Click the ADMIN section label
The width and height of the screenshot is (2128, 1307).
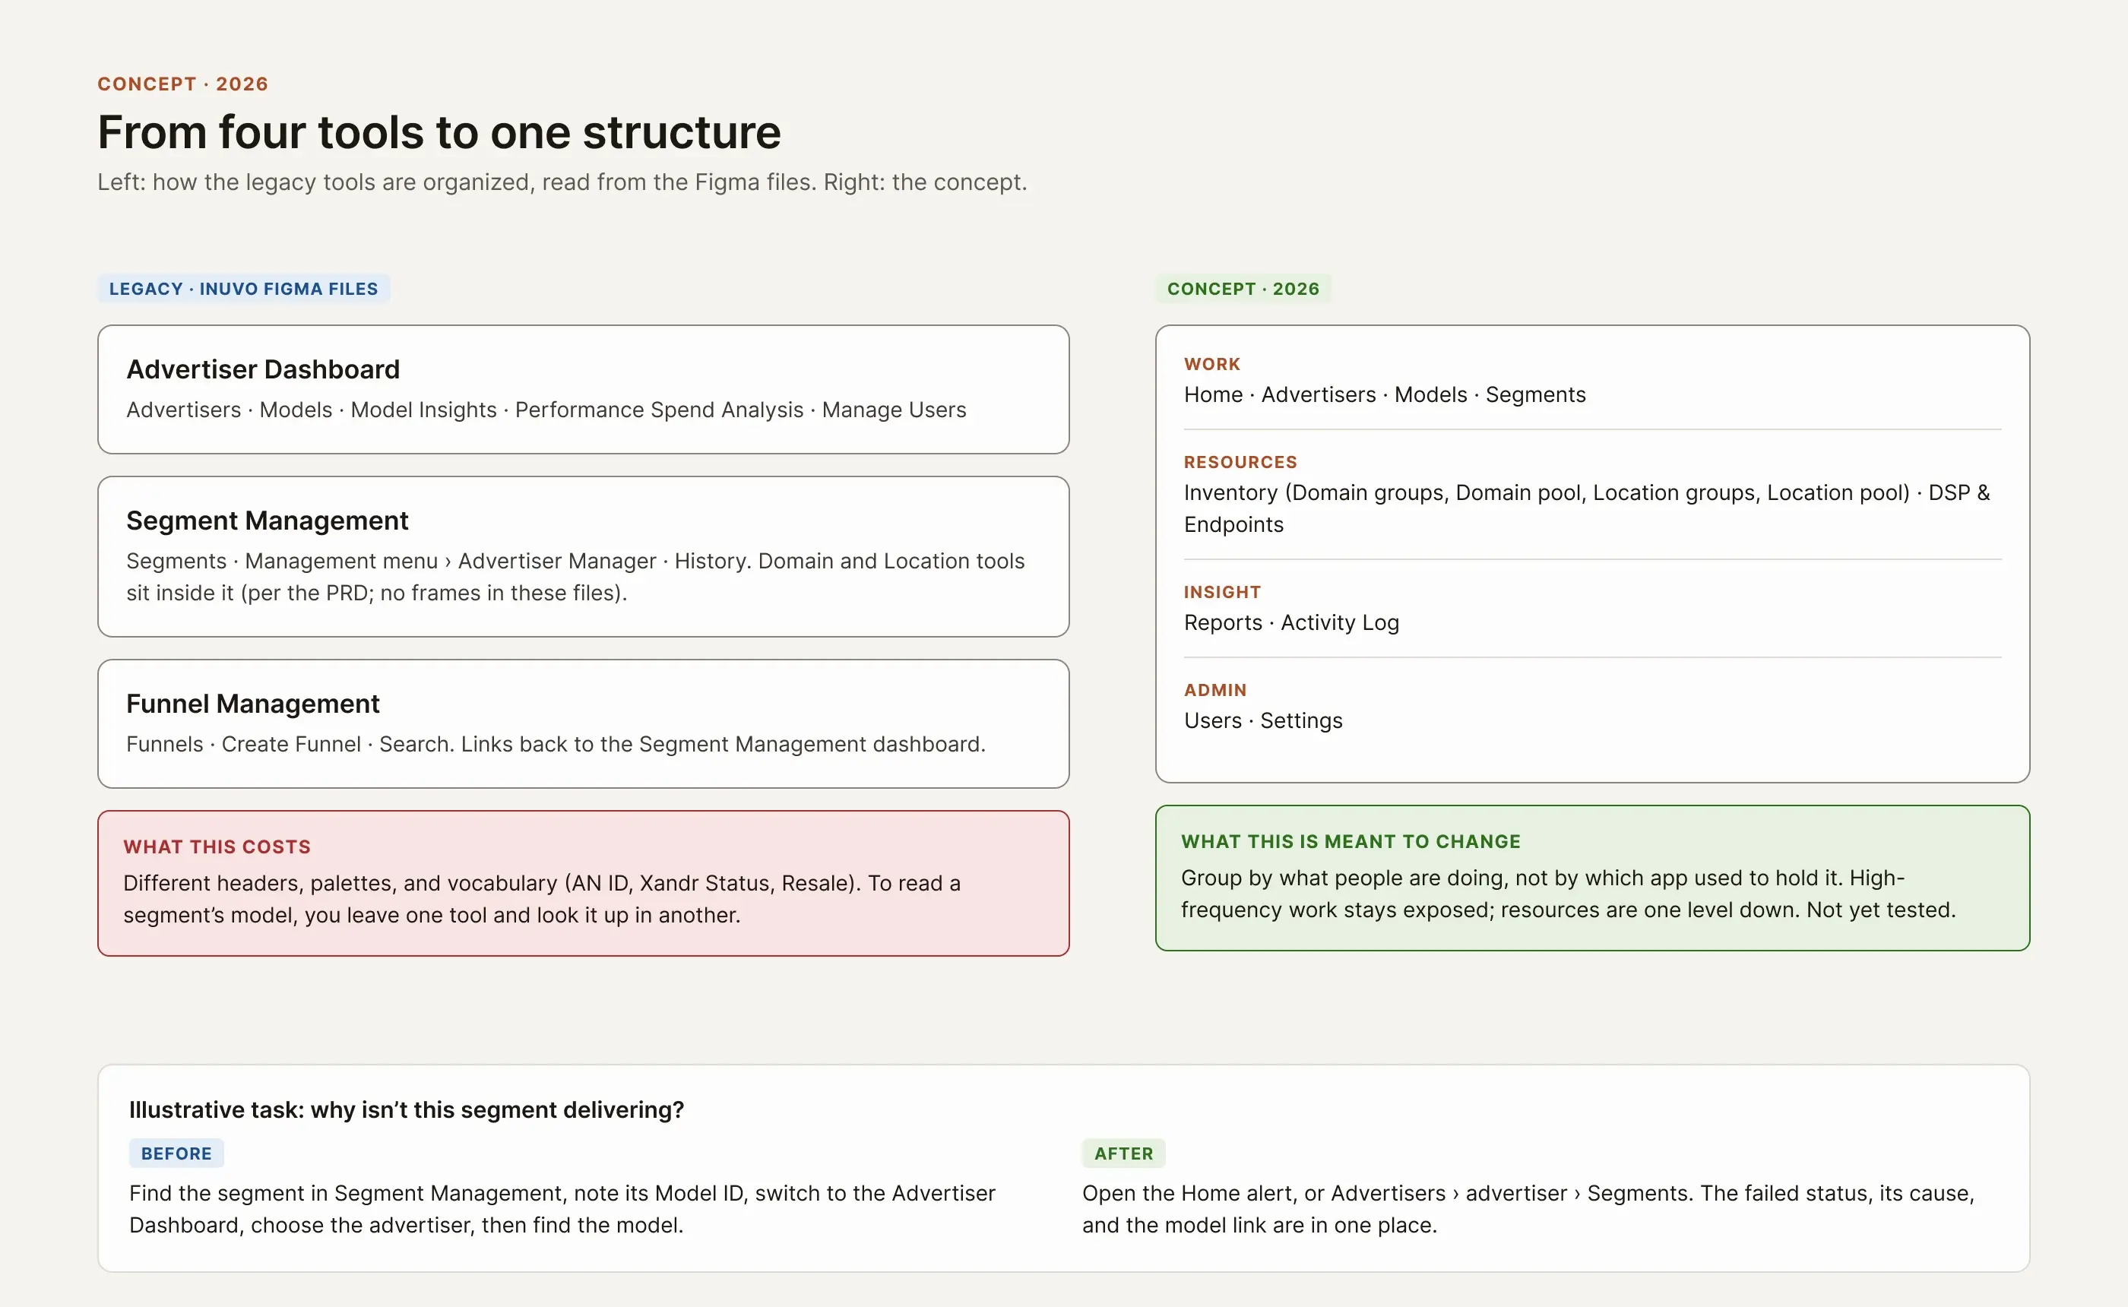1215,690
